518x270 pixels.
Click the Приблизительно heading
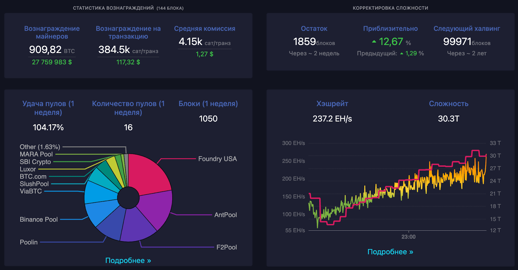[x=390, y=28]
